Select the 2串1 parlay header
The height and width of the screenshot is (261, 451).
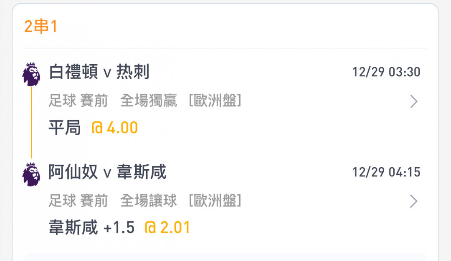pos(41,27)
